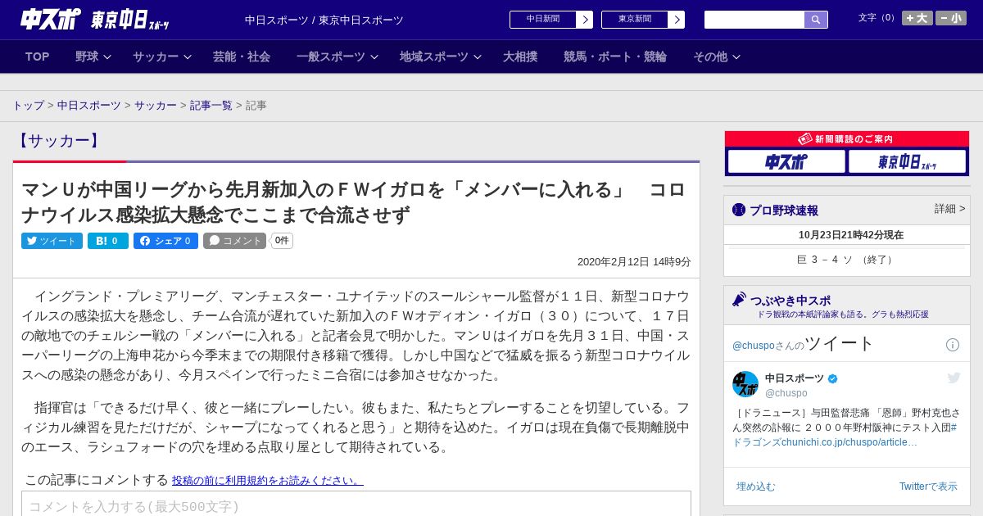Screen dimensions: 983x516
Task: Click the arrow beside 東京新聞
Action: pos(676,20)
